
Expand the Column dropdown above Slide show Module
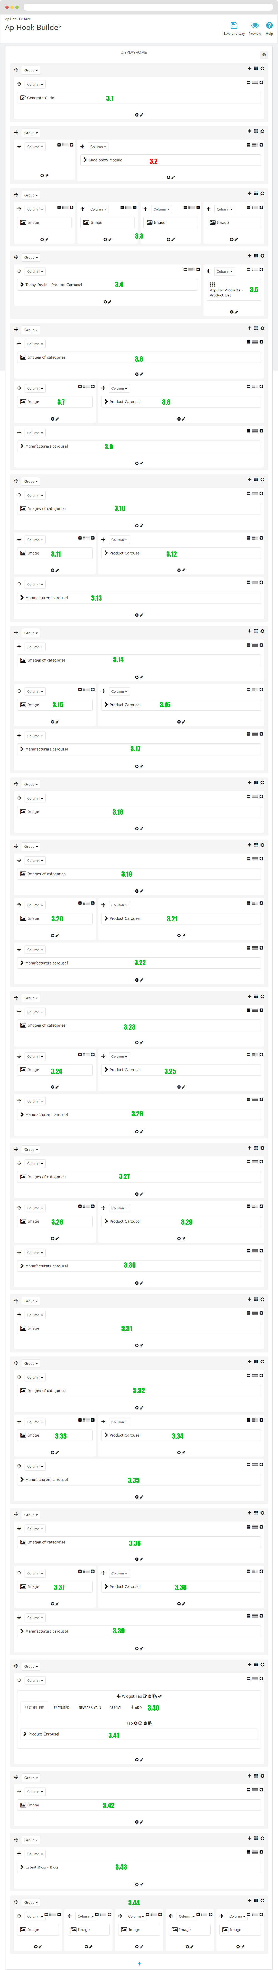pyautogui.click(x=98, y=147)
